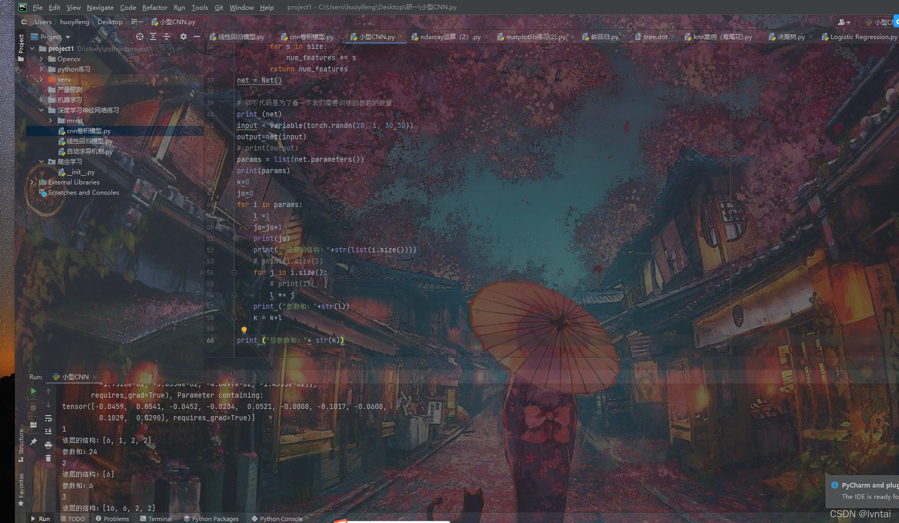Toggle scroll to end in the Run console
Screen dimensions: 899x523
click(x=48, y=432)
